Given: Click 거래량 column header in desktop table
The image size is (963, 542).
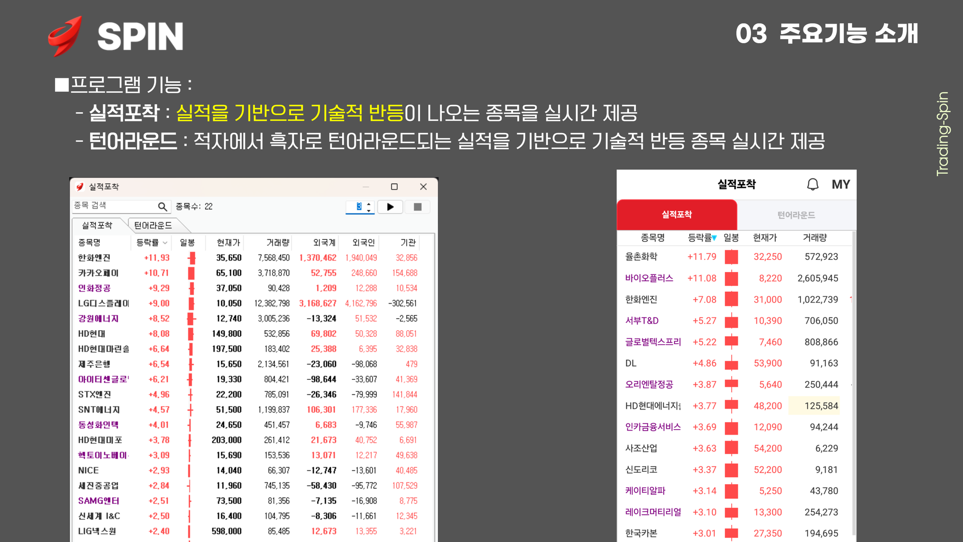Looking at the screenshot, I should [x=277, y=243].
